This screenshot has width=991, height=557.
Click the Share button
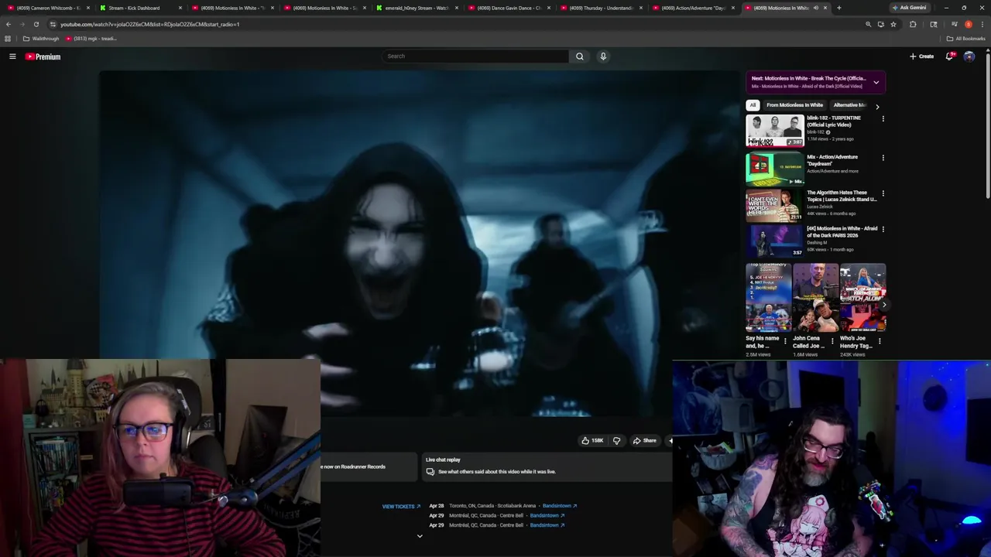click(644, 441)
